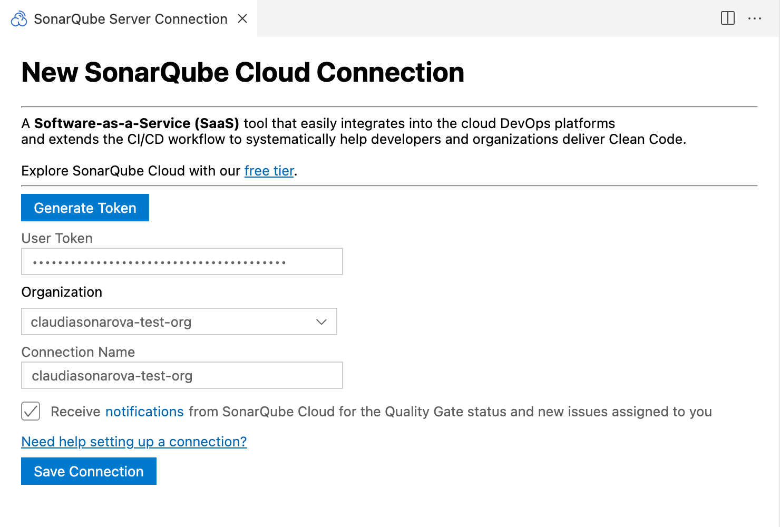Select the SonarQube Server Connection tab
This screenshot has width=780, height=527.
click(129, 19)
